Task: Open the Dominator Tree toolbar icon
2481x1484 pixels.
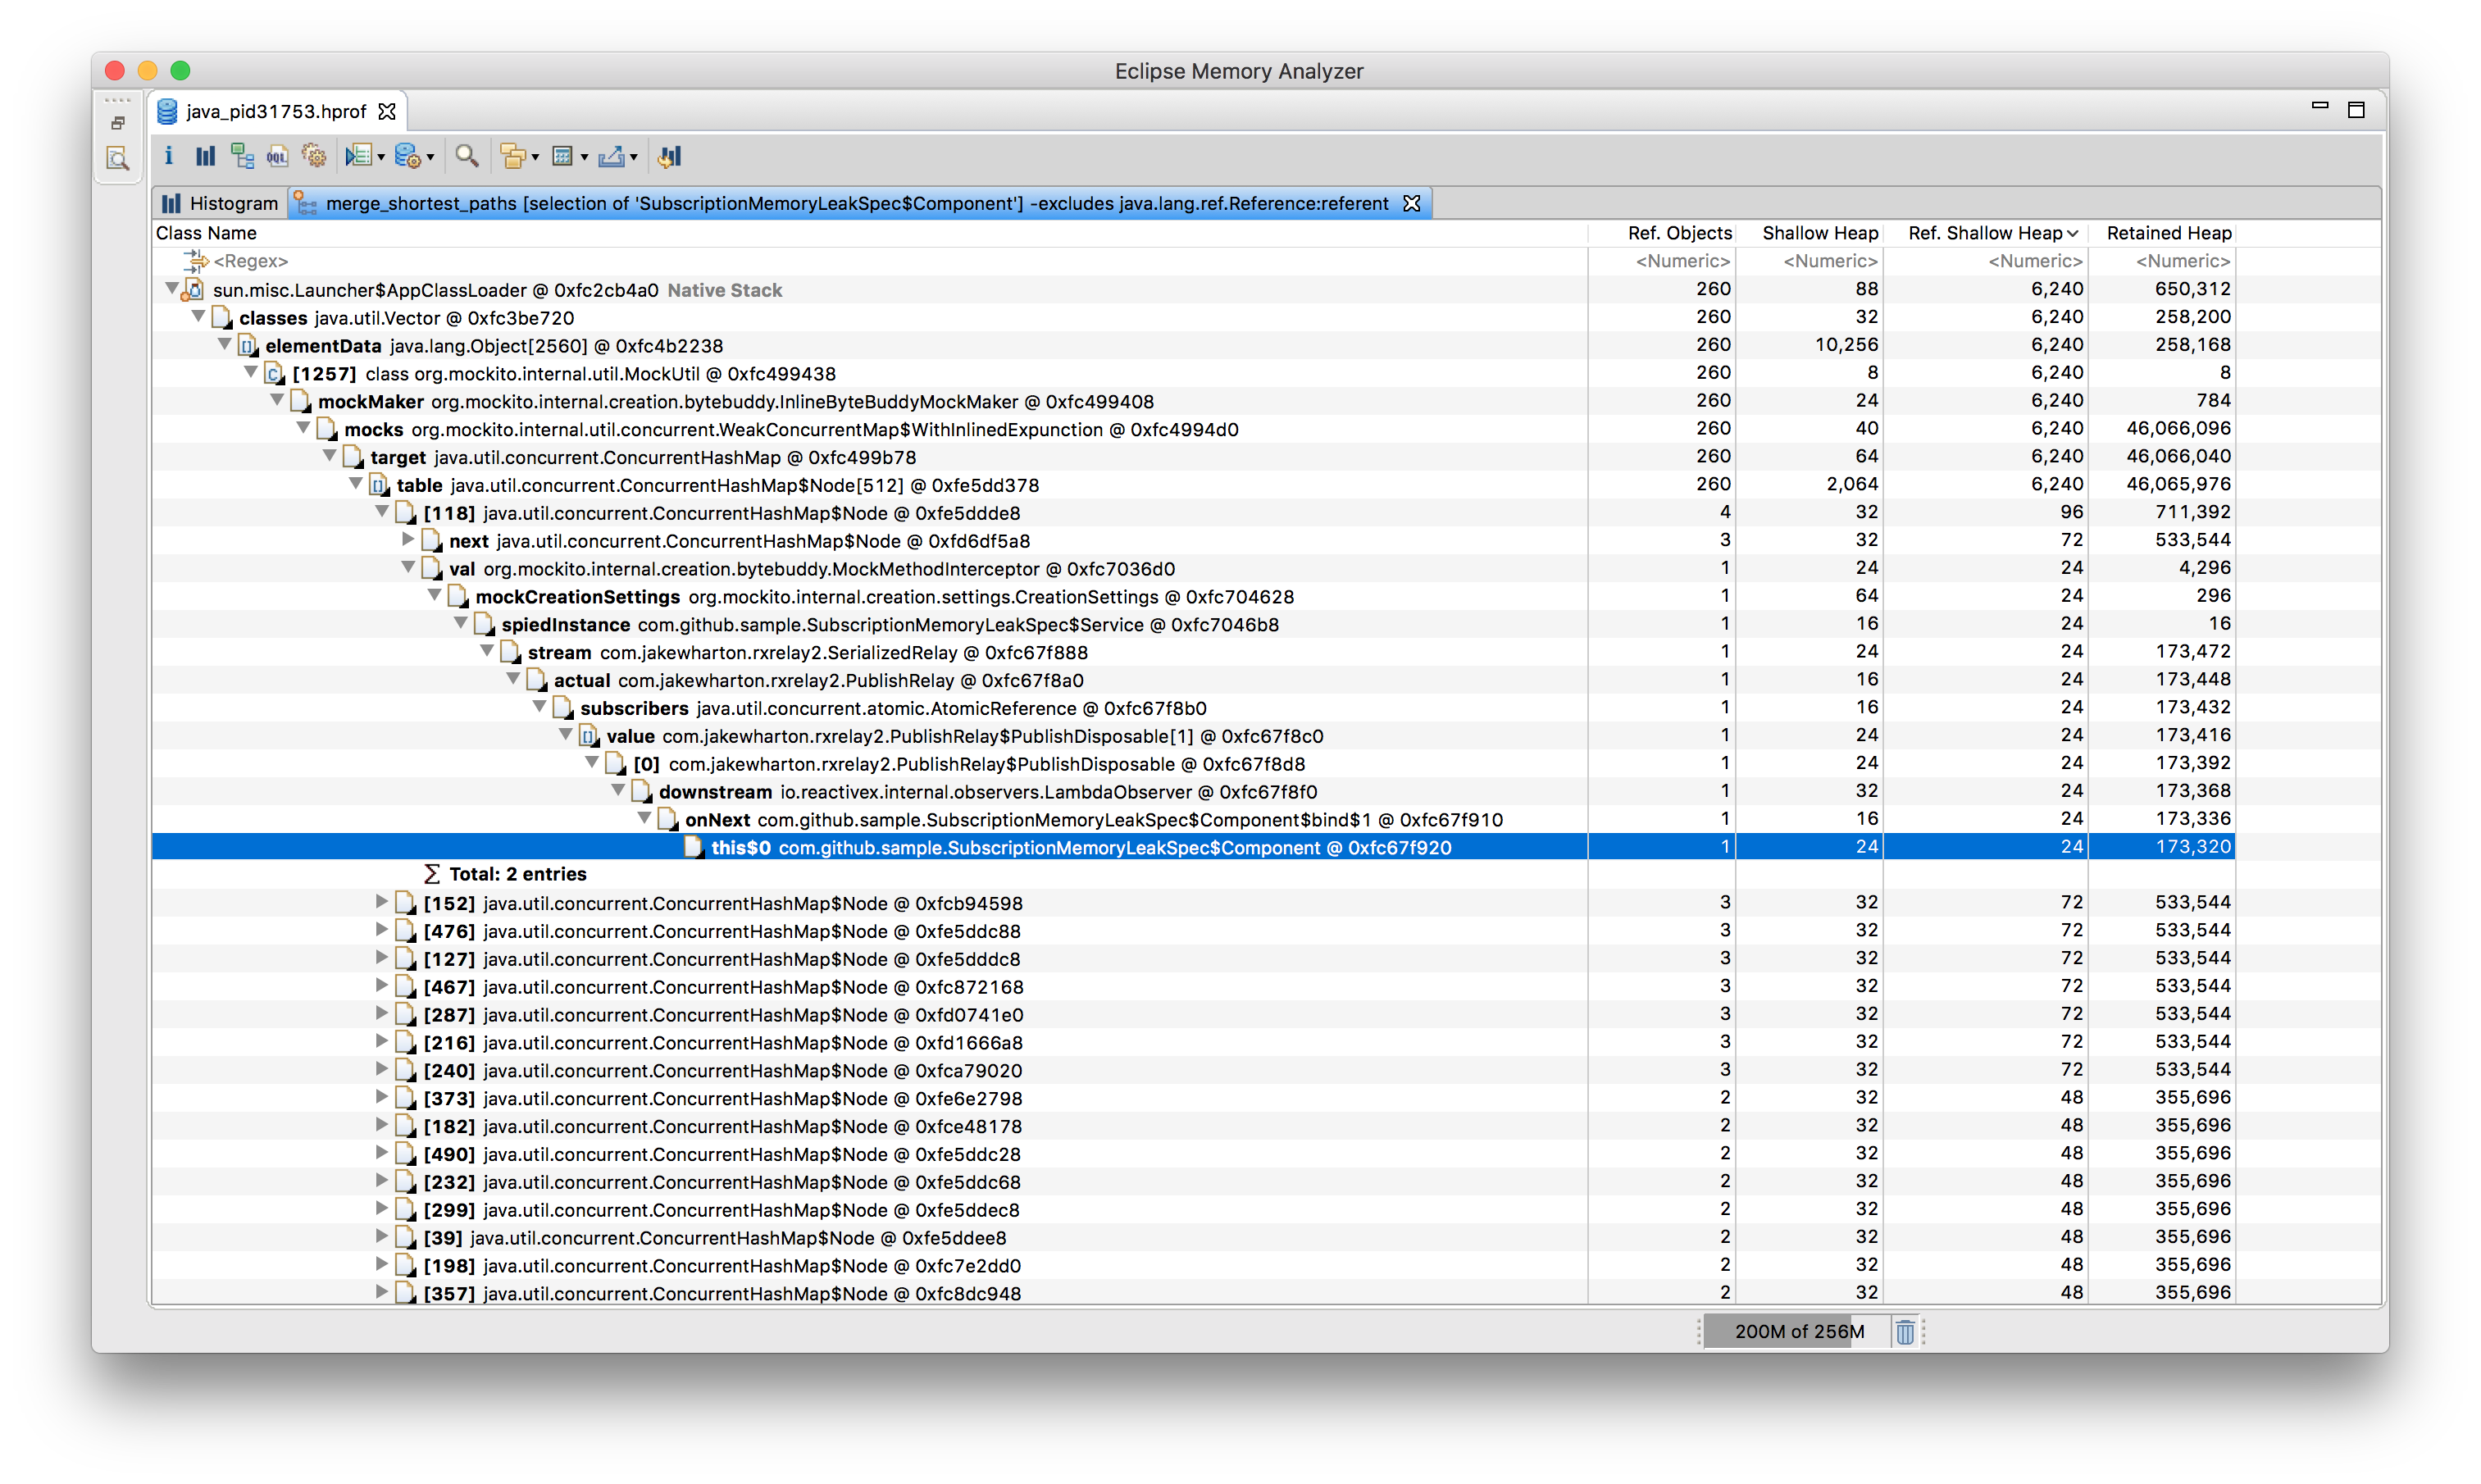Action: pyautogui.click(x=242, y=156)
